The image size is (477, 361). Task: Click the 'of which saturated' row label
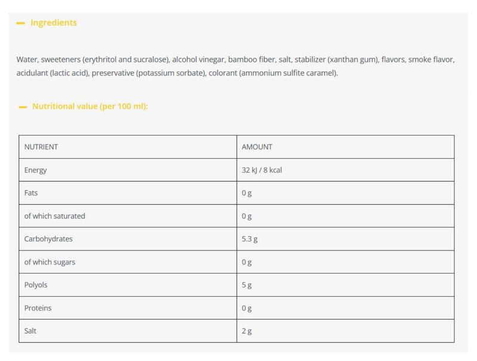click(x=55, y=216)
